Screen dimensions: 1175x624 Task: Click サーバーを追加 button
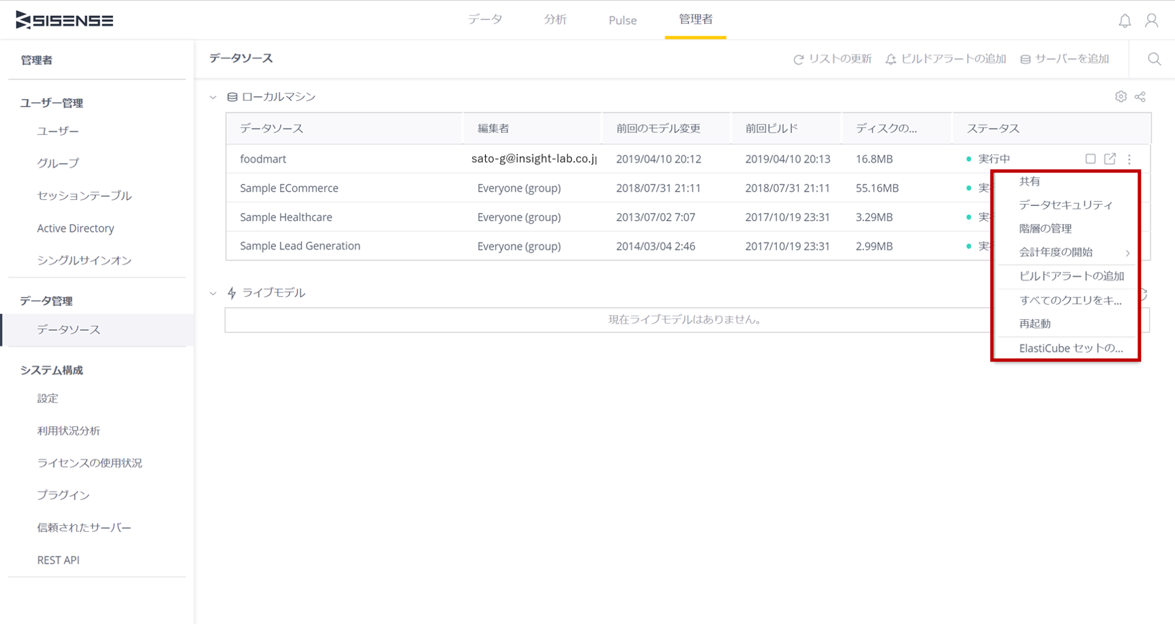1065,59
